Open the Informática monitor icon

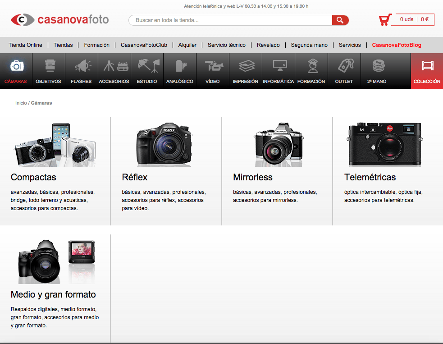point(280,65)
